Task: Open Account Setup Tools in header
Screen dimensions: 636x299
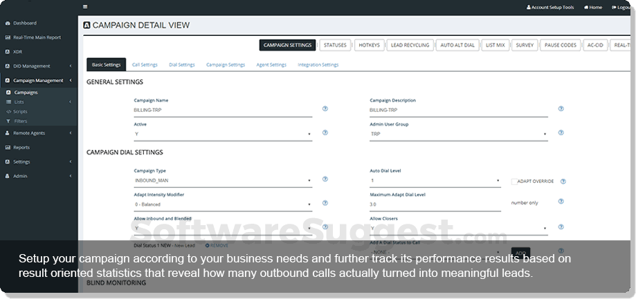Action: [x=551, y=7]
